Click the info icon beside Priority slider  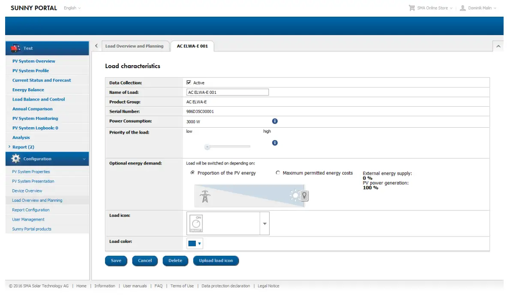pos(274,143)
